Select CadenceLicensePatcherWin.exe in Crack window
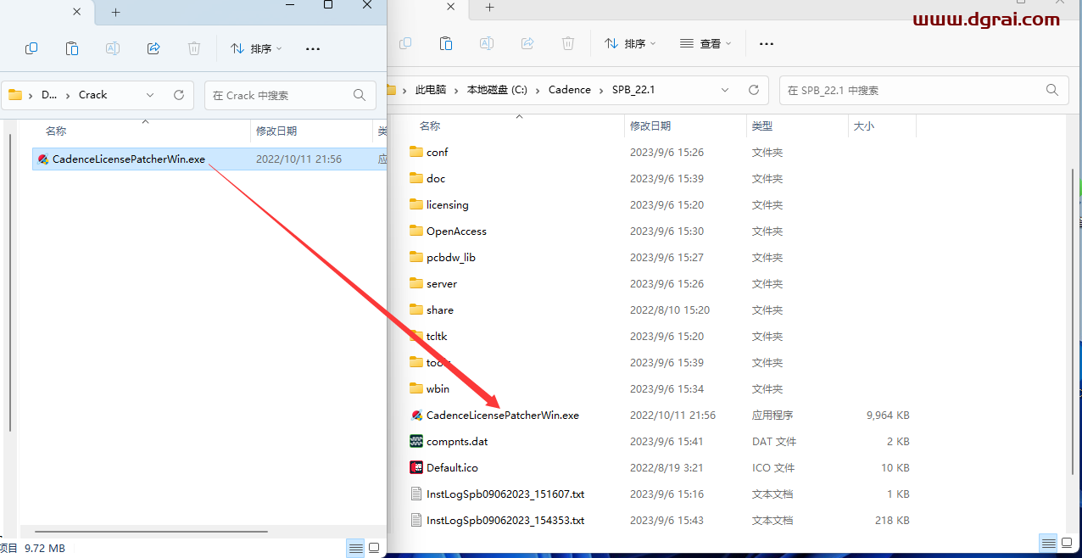Viewport: 1082px width, 558px height. click(209, 159)
